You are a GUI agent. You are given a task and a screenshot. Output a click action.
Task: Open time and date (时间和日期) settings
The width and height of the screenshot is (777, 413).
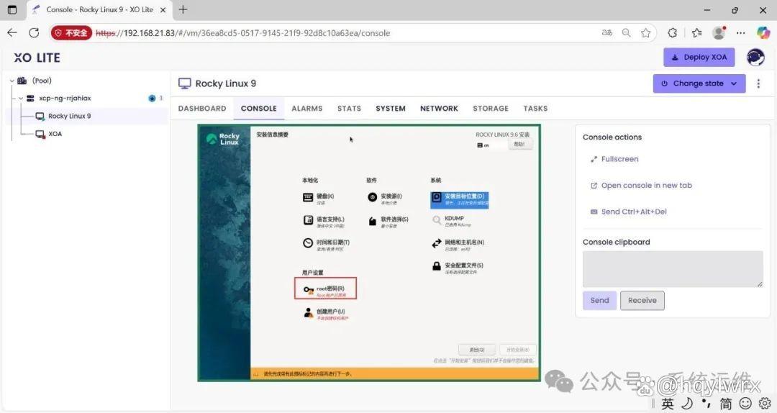(x=326, y=245)
